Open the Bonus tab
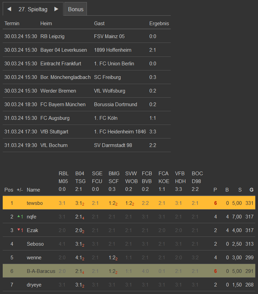Viewport: 258px width, 294px height. (76, 9)
